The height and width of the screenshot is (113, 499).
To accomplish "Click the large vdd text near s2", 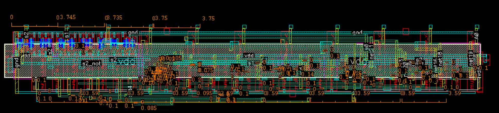I will click(126, 62).
